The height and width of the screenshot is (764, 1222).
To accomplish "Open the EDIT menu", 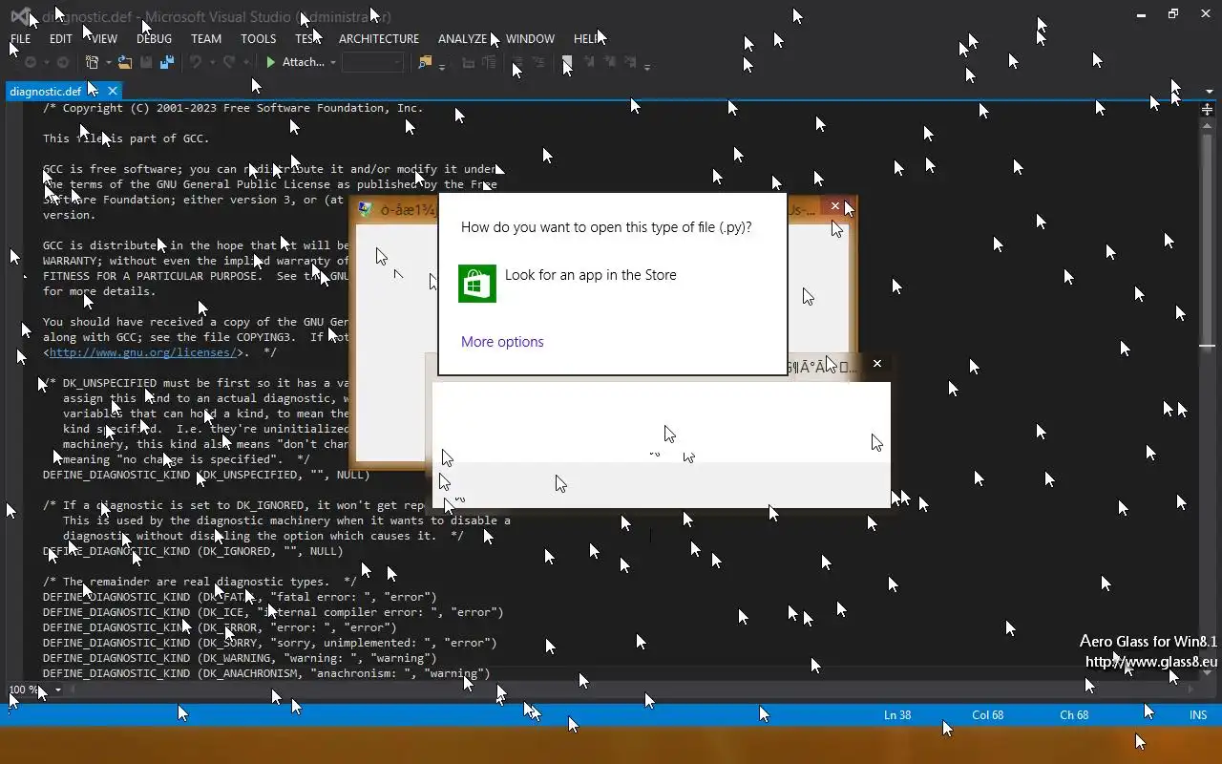I will coord(61,39).
